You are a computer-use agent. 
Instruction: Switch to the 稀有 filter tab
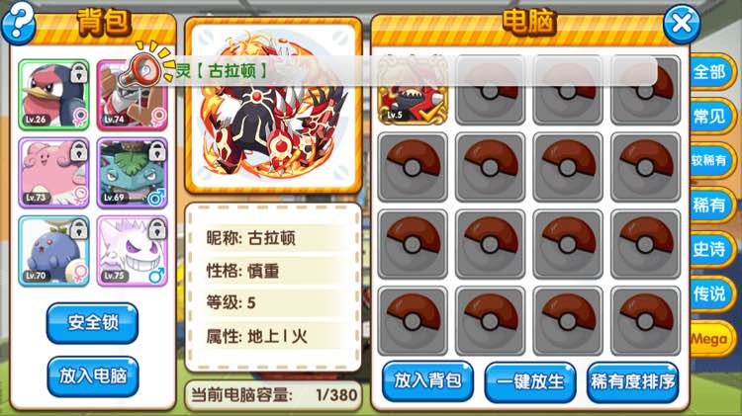(x=709, y=206)
